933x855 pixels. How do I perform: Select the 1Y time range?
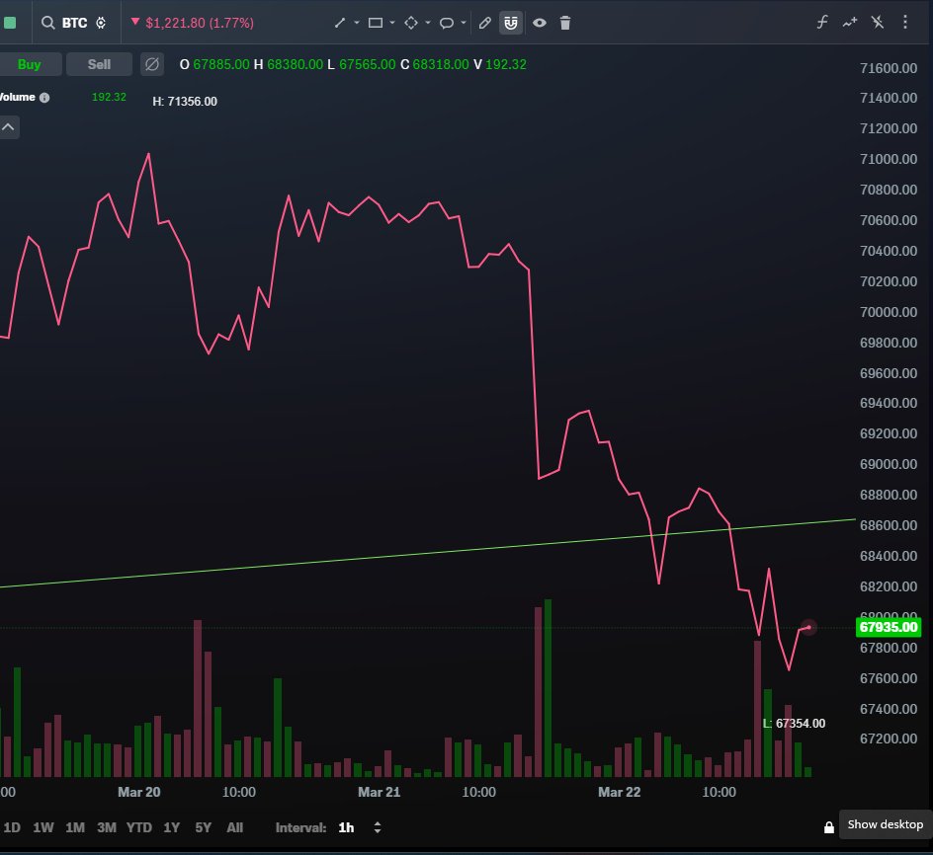(x=171, y=827)
